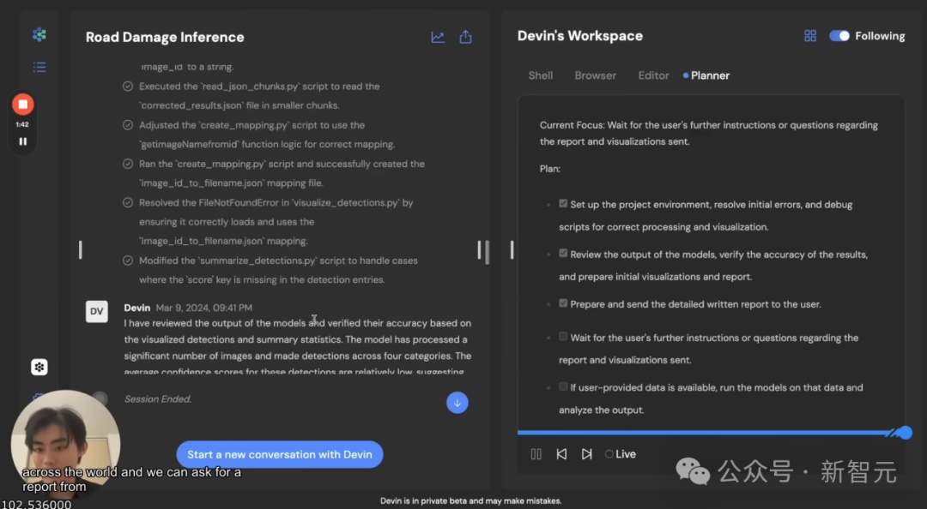Viewport: 927px width, 509px height.
Task: Click the recording time 1:42
Action: click(22, 124)
